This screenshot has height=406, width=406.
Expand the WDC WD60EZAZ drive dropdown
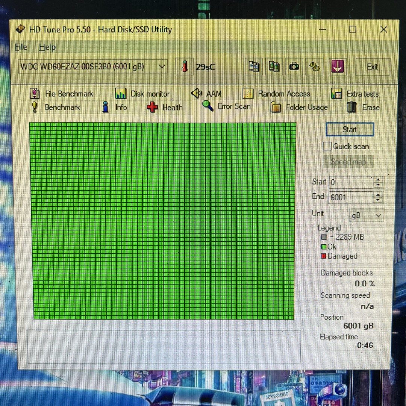pyautogui.click(x=162, y=67)
